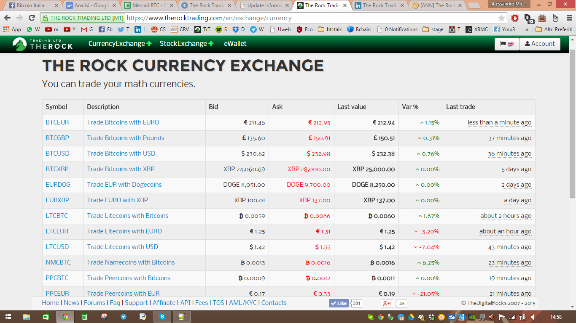Open the Facebook Fb bookmark
The image size is (576, 323).
coord(105,29)
